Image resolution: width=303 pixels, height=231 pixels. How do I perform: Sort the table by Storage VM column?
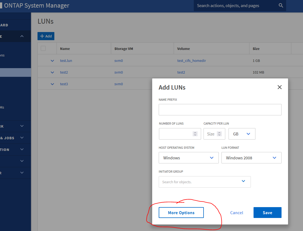(124, 49)
